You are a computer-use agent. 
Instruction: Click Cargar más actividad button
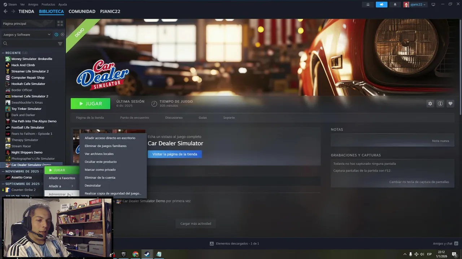(196, 223)
